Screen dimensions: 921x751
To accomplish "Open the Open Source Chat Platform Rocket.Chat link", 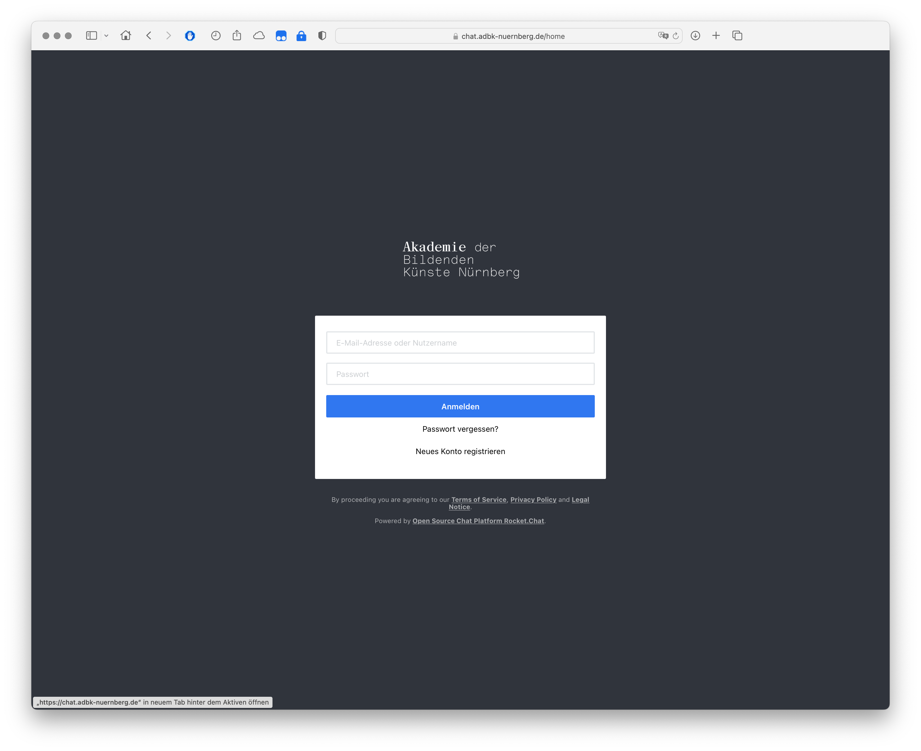I will point(478,521).
